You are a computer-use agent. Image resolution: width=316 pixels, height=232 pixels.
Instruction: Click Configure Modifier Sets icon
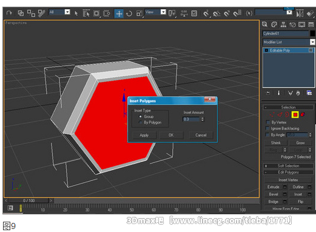(309, 93)
